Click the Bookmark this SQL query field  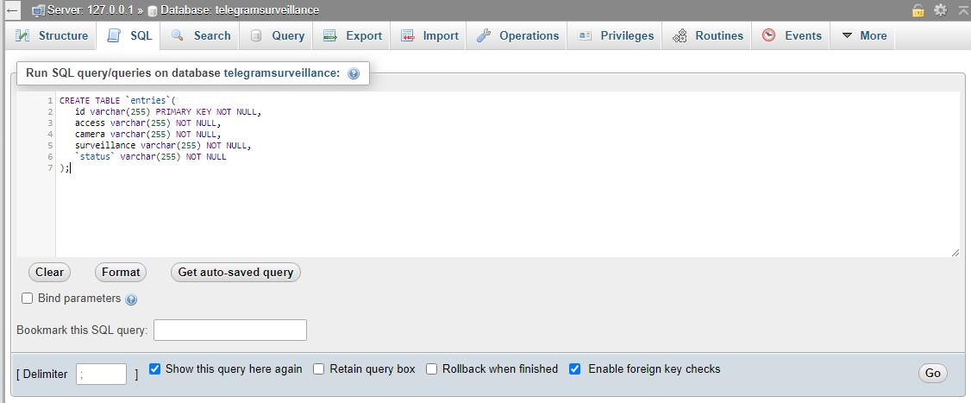pyautogui.click(x=229, y=330)
